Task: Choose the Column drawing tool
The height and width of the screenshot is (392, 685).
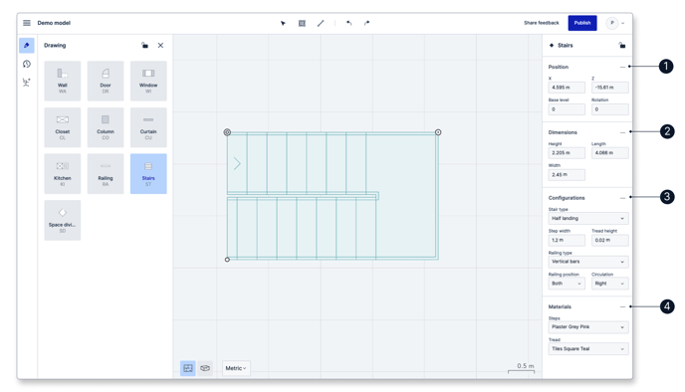Action: click(x=106, y=127)
